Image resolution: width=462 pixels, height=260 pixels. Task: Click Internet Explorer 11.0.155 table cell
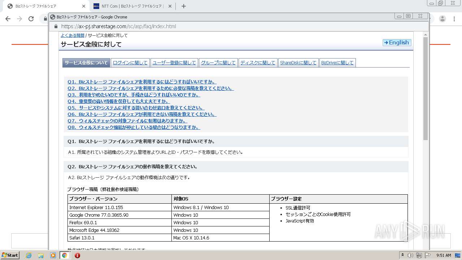(x=120, y=208)
